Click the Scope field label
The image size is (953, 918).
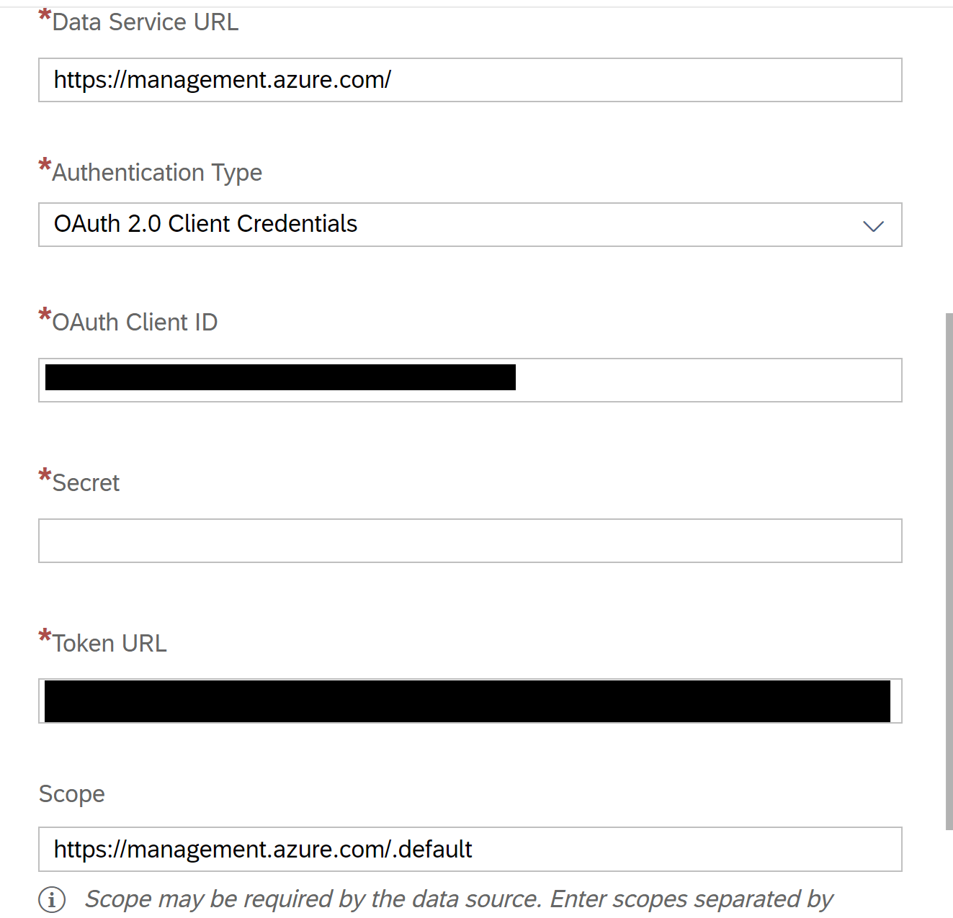point(71,794)
